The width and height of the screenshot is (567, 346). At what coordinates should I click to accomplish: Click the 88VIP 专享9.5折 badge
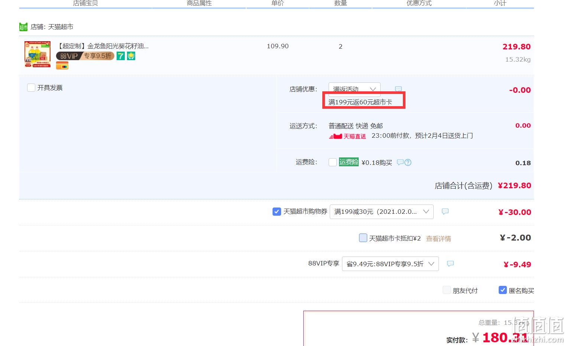point(85,56)
